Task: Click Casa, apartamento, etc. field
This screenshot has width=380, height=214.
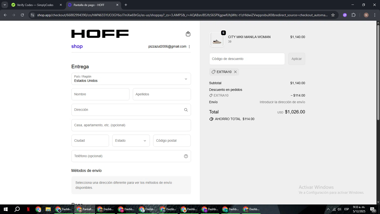Action: coord(131,125)
